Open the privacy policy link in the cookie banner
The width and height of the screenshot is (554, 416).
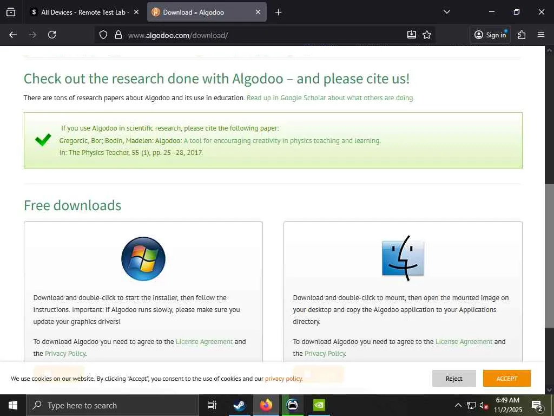coord(283,379)
